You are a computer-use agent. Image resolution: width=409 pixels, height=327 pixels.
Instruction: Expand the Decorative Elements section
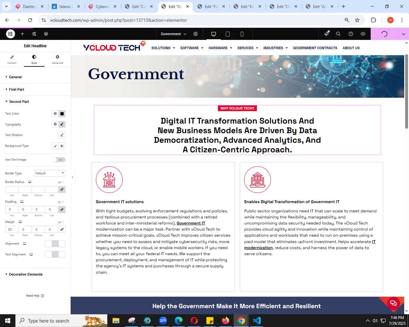tap(35, 274)
